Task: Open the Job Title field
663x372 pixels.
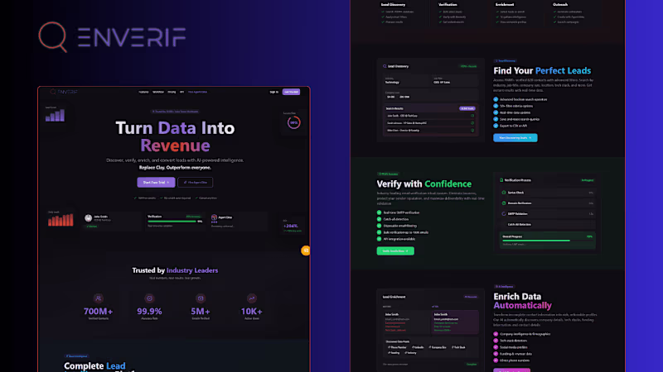Action: 455,80
